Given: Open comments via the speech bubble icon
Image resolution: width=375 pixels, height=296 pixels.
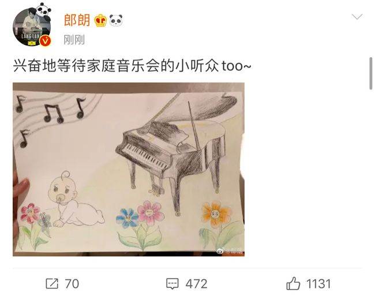Looking at the screenshot, I should pyautogui.click(x=172, y=284).
